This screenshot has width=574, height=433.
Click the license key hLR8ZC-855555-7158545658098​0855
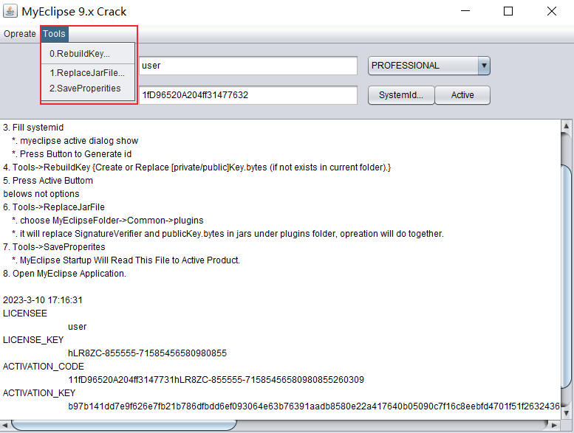(x=148, y=353)
